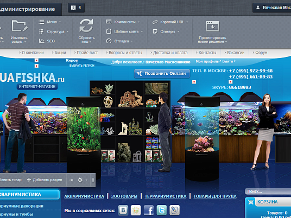
Task: Click the AQUAFISHKA.ru site logo
Action: pyautogui.click(x=32, y=78)
